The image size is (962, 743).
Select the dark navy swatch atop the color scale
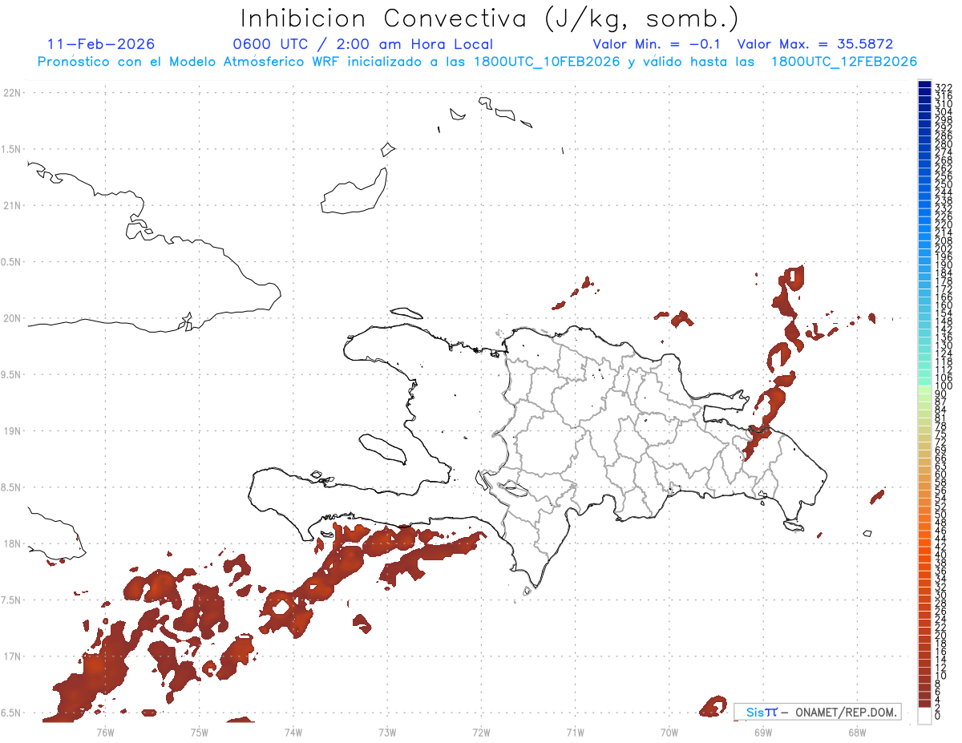coord(924,84)
